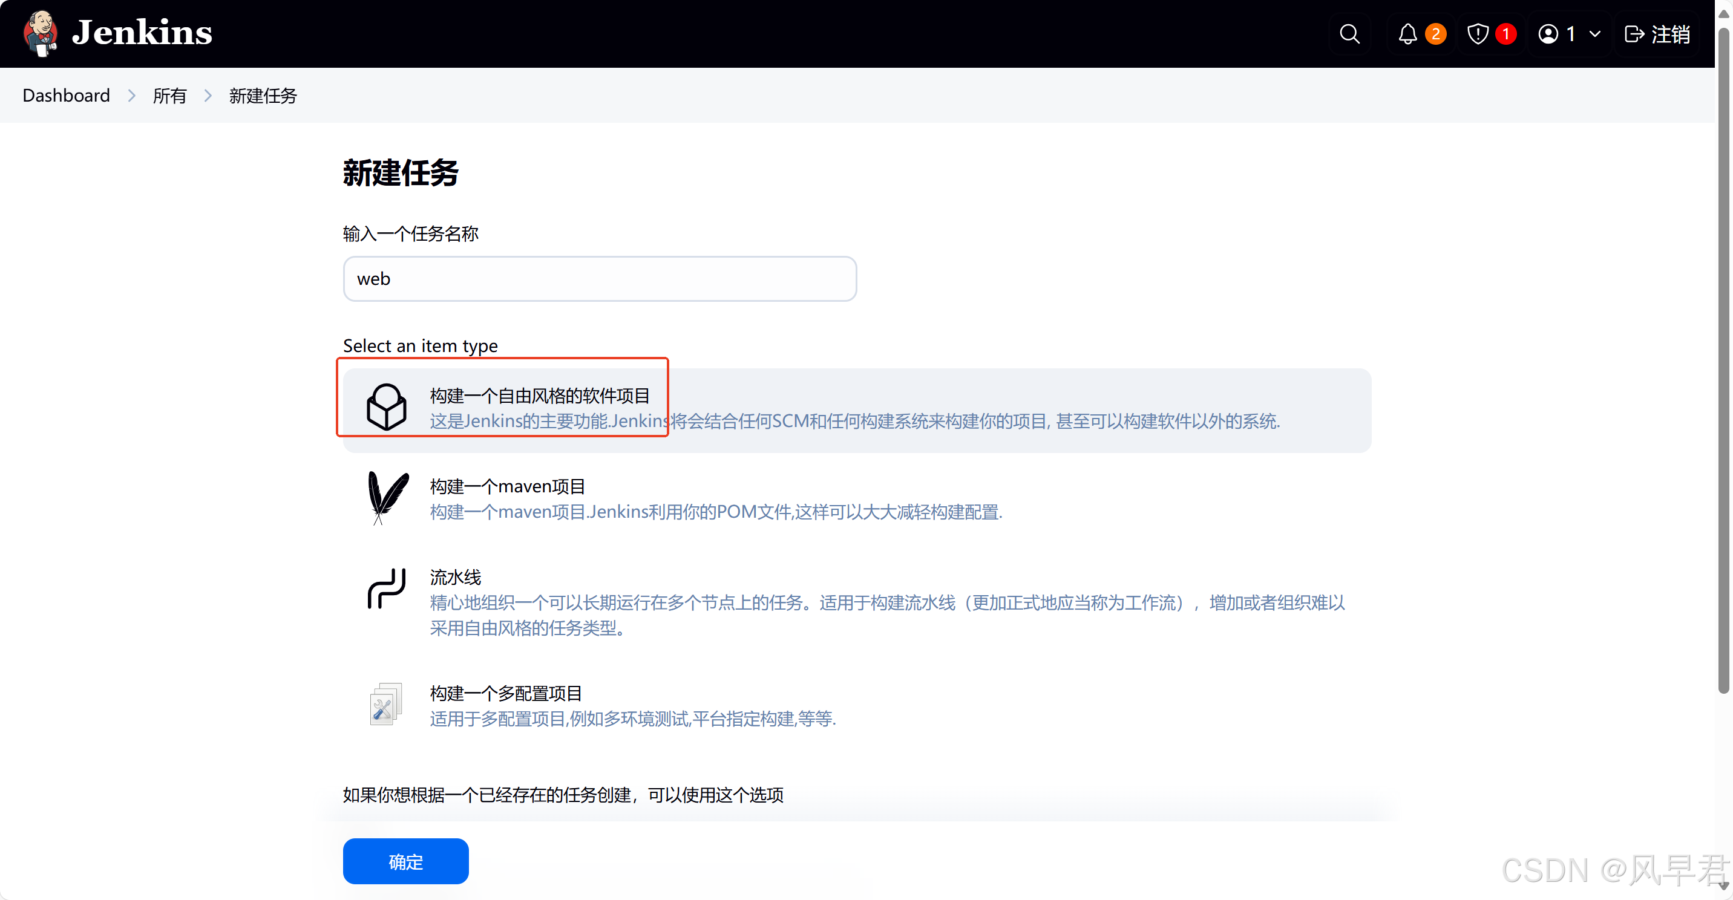Focus the task name input field
1733x900 pixels.
pos(600,278)
